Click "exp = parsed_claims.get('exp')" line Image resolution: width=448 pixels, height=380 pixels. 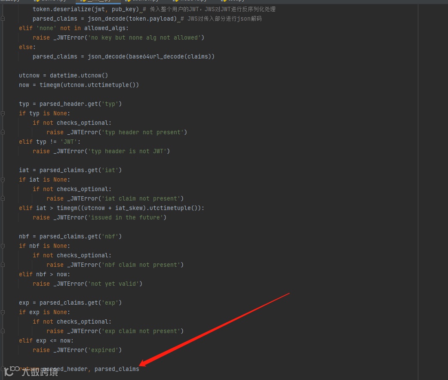coord(70,303)
